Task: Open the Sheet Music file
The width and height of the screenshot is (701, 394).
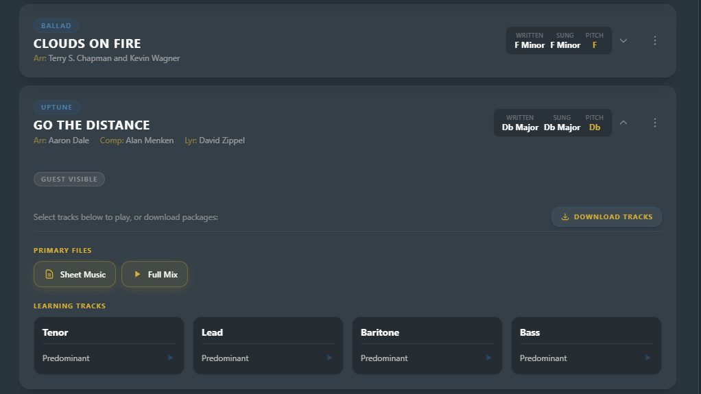Action: (75, 274)
